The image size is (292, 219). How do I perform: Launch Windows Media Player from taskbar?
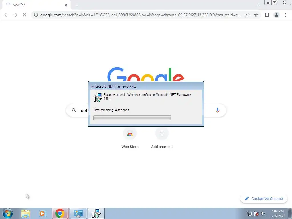pyautogui.click(x=42, y=213)
